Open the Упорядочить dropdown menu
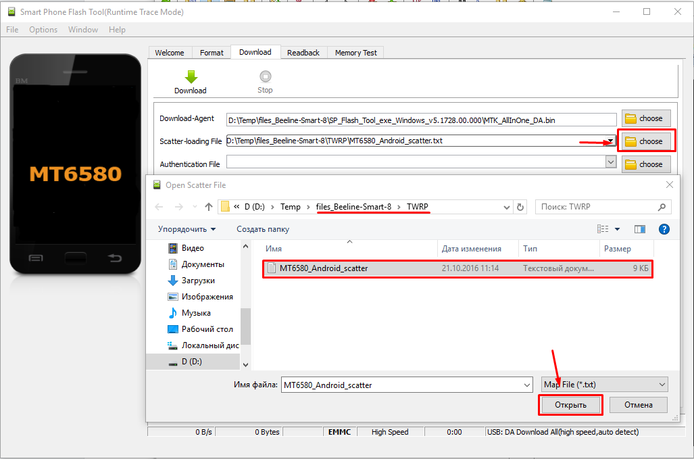The width and height of the screenshot is (694, 459). click(x=187, y=229)
